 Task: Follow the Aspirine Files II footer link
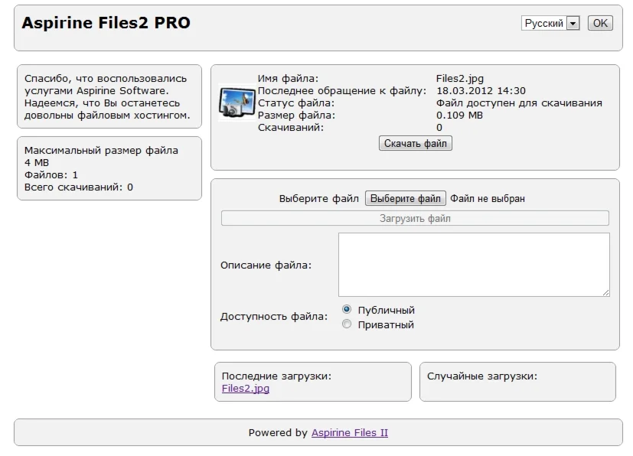(x=349, y=432)
